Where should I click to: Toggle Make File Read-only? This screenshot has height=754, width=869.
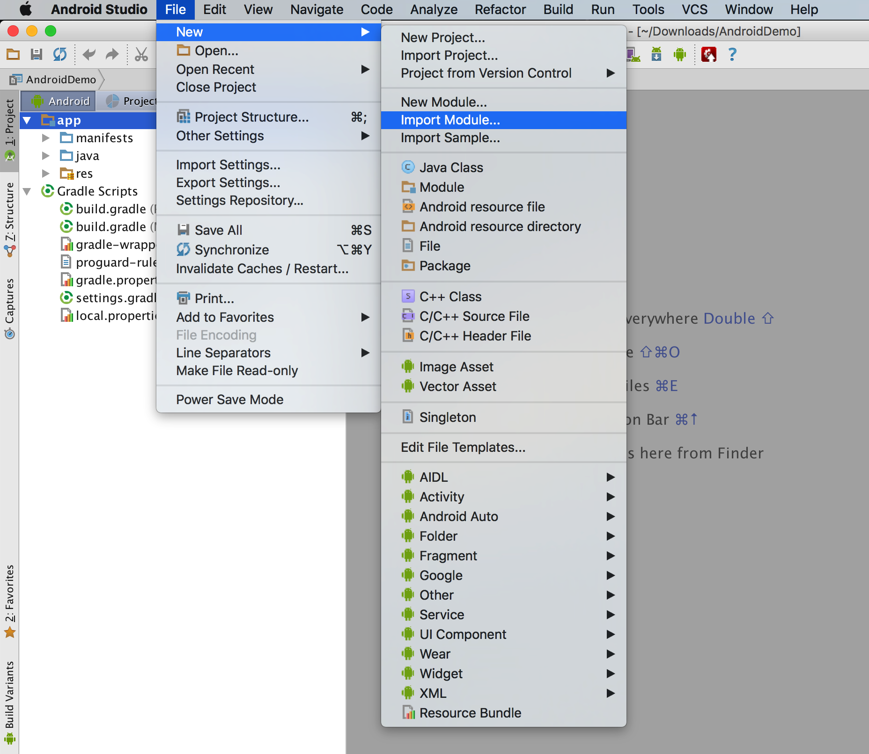coord(269,370)
